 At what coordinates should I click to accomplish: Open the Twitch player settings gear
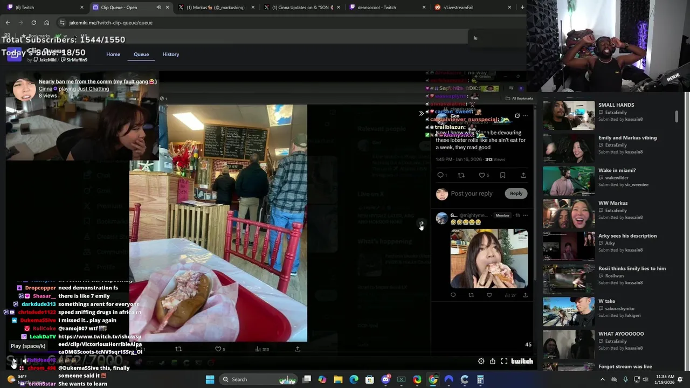[481, 362]
